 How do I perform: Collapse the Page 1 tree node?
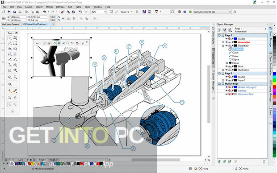(x=219, y=35)
